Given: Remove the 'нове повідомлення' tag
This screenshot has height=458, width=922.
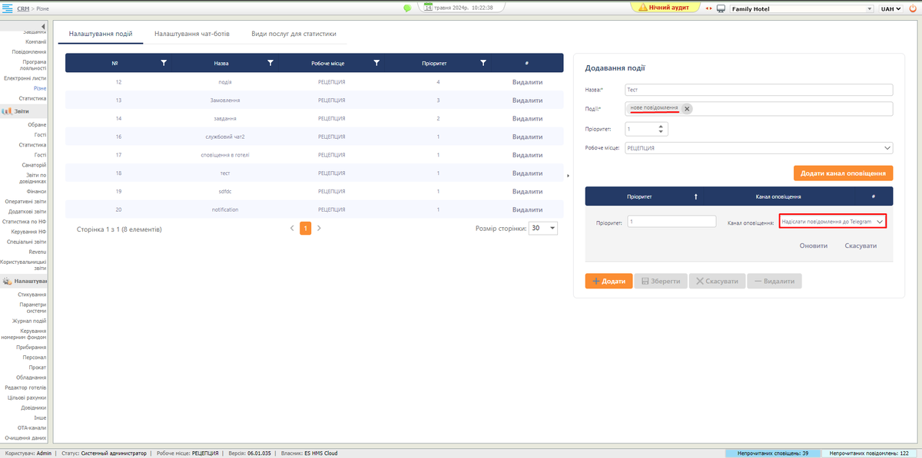Looking at the screenshot, I should point(687,109).
